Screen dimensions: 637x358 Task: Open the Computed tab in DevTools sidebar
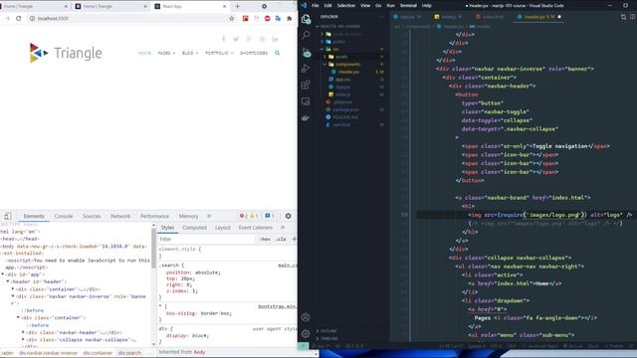pyautogui.click(x=195, y=228)
